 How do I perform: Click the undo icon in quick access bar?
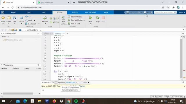(x=131, y=12)
